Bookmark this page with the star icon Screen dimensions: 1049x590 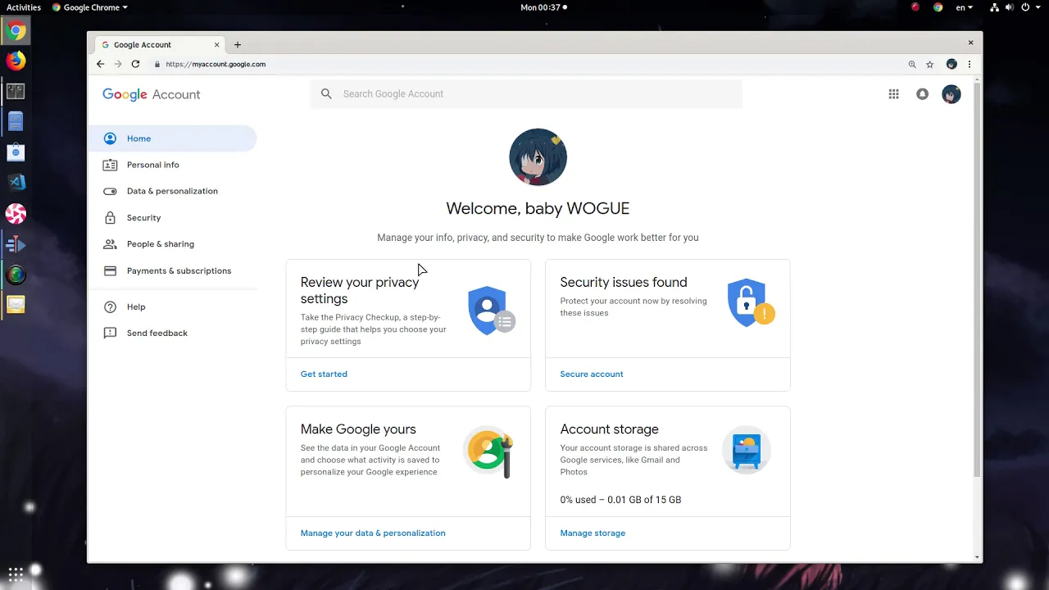tap(929, 64)
